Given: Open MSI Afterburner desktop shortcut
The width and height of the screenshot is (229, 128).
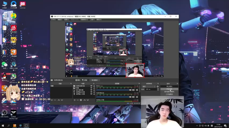Looking at the screenshot, I should [13, 79].
